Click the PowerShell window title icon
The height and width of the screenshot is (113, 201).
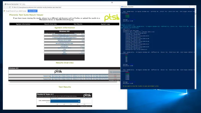tap(122, 7)
